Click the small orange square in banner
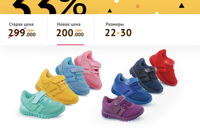Image resolution: width=200 pixels, height=133 pixels. [138, 6]
